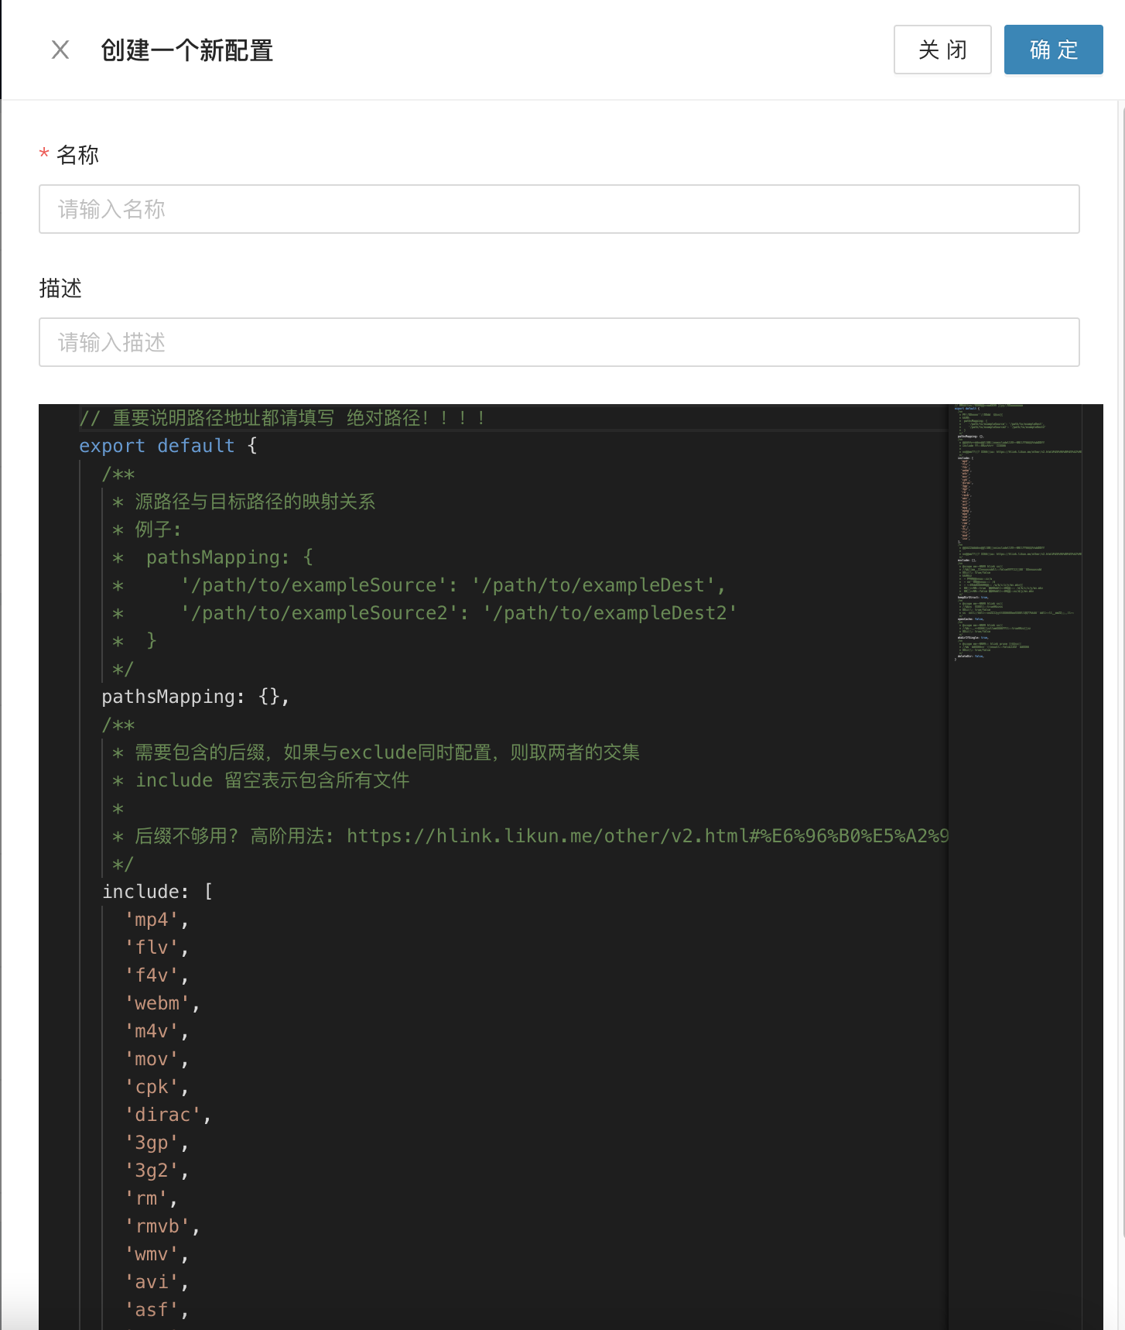The image size is (1125, 1330).
Task: Click the comment 需要包含的后缀 line
Action: [x=376, y=752]
